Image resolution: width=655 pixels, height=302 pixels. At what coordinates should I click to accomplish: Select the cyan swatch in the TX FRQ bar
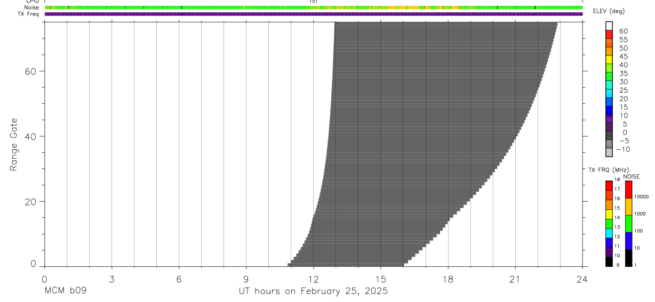tap(609, 233)
